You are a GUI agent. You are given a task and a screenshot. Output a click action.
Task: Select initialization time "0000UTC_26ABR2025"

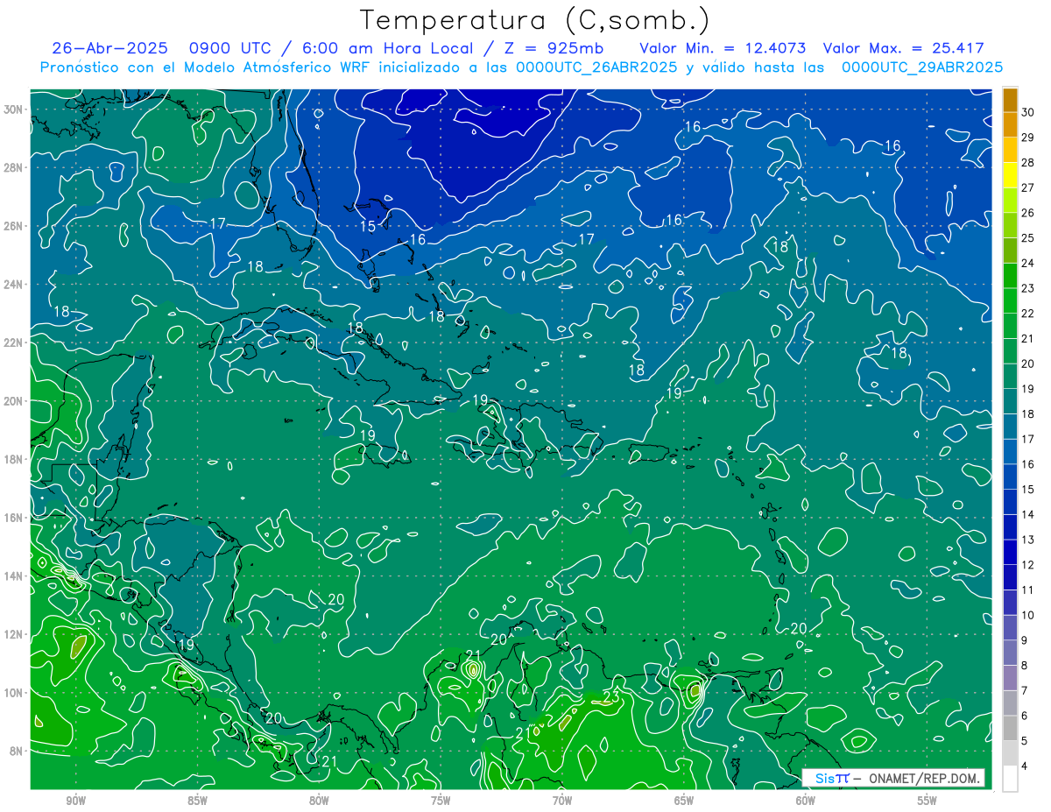pos(596,67)
